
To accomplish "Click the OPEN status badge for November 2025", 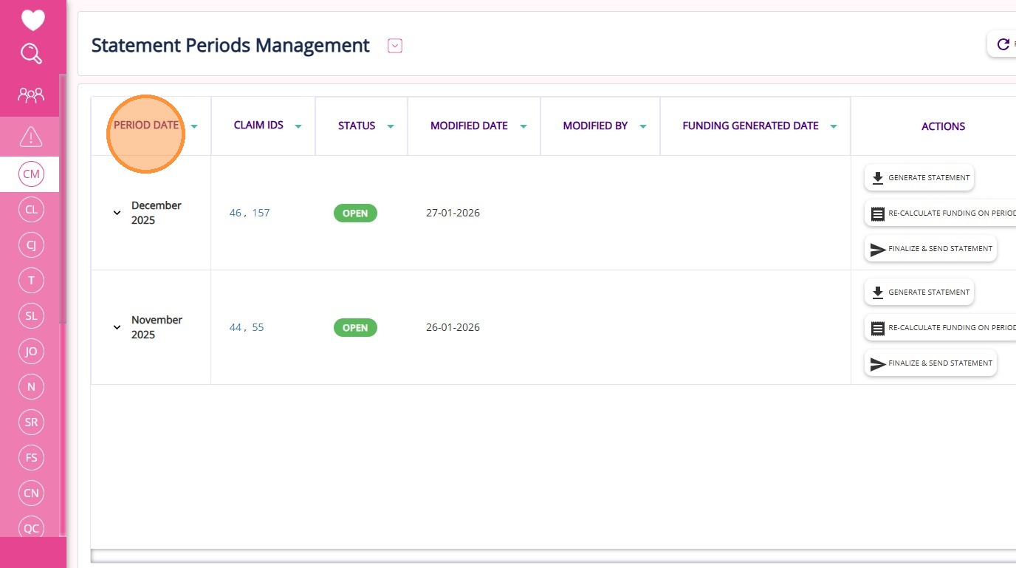I will 355,327.
